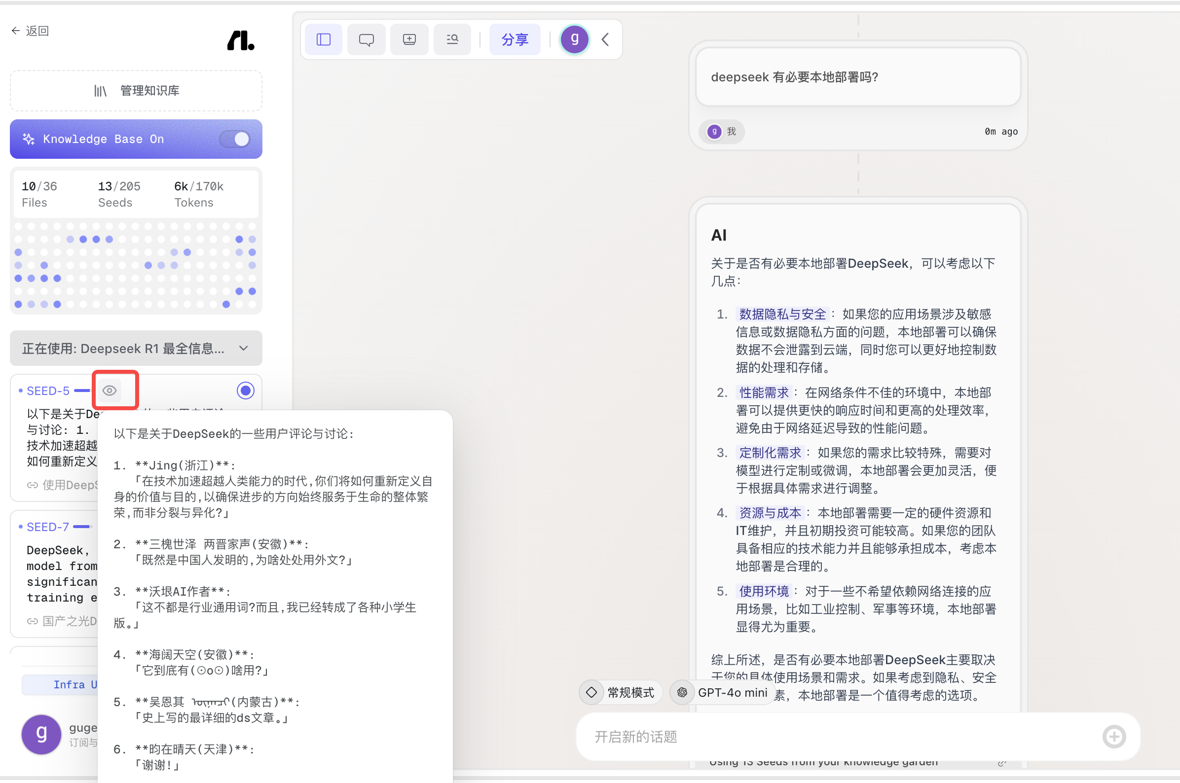Select the radio button on SEED-5 card
Image resolution: width=1180 pixels, height=783 pixels.
click(x=245, y=391)
